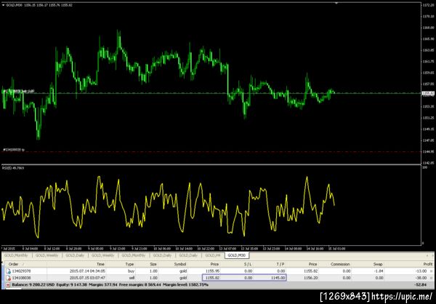The image size is (436, 304).
Task: Click the open price cell 1155.95
Action: tap(213, 271)
